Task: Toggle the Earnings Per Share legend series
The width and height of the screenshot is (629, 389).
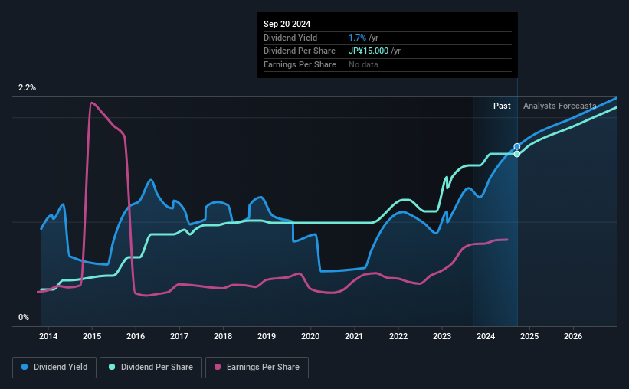Action: [257, 368]
